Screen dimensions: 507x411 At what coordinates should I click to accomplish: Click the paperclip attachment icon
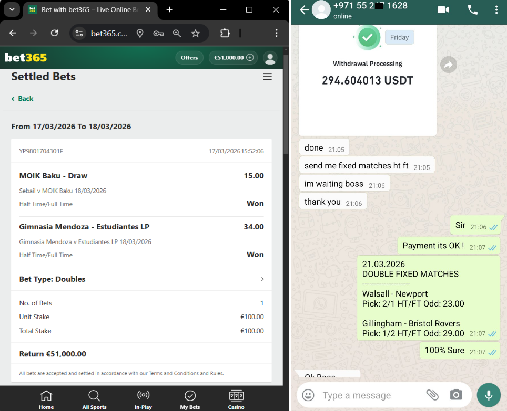pyautogui.click(x=432, y=395)
